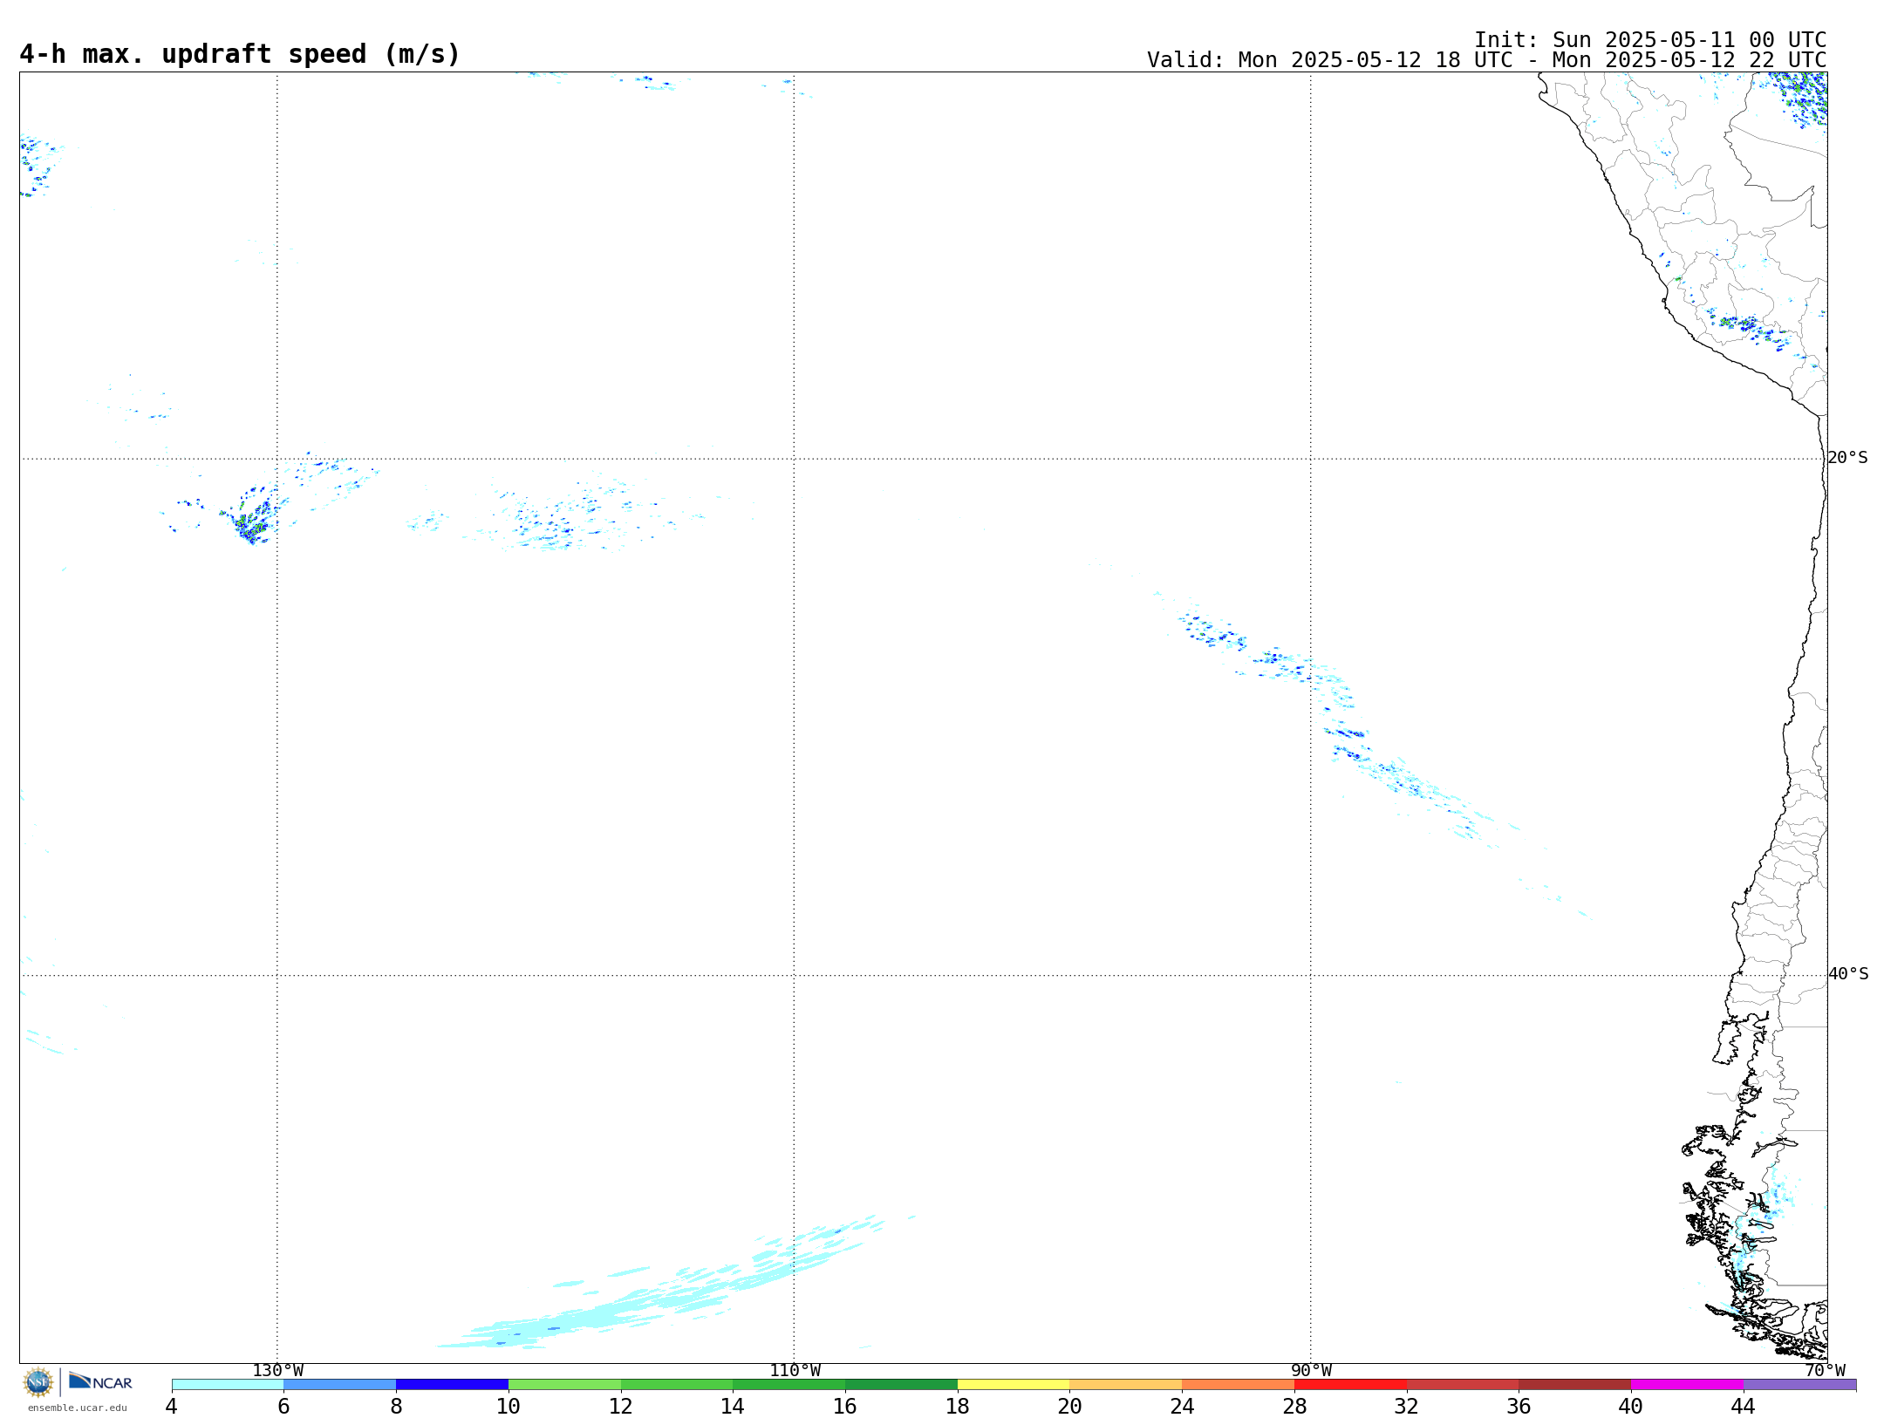Select the 18-20 m/s yellow swatch
The image size is (1884, 1418).
pyautogui.click(x=1014, y=1385)
